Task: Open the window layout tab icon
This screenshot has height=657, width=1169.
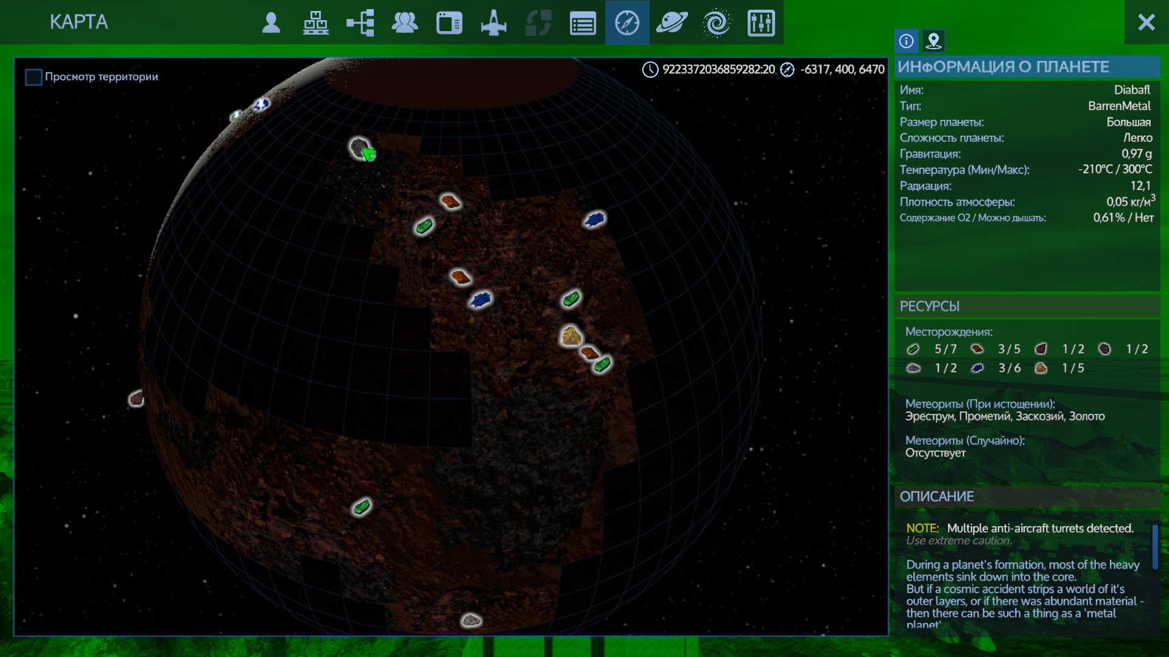Action: pos(449,23)
